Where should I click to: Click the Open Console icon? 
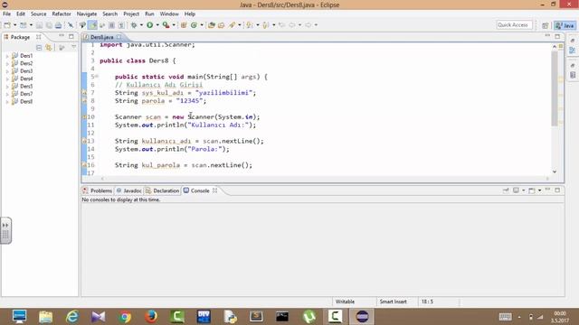pyautogui.click(x=532, y=190)
